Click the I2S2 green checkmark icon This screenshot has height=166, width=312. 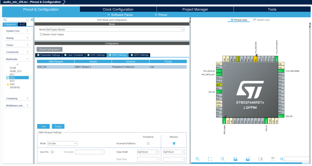point(8,78)
